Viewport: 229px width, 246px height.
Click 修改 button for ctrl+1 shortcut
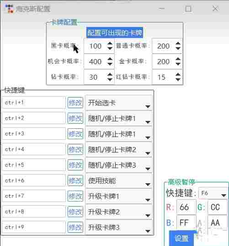[75, 103]
